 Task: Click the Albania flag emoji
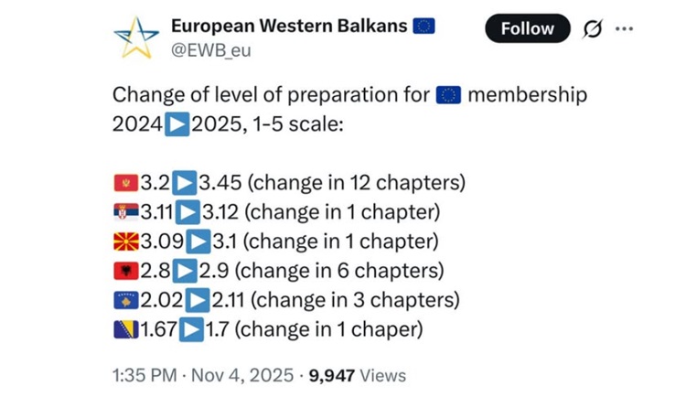(x=125, y=270)
